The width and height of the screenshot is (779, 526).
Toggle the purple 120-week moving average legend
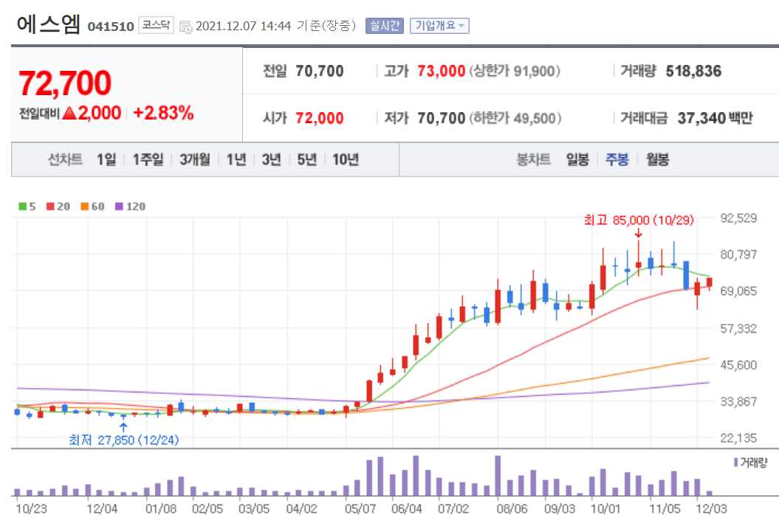coord(127,207)
